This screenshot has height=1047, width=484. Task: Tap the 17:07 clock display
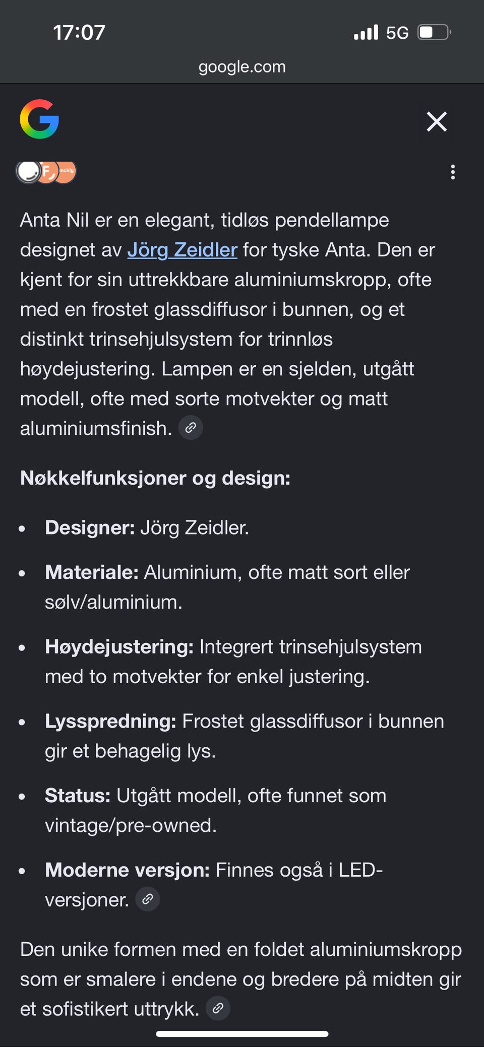click(79, 32)
